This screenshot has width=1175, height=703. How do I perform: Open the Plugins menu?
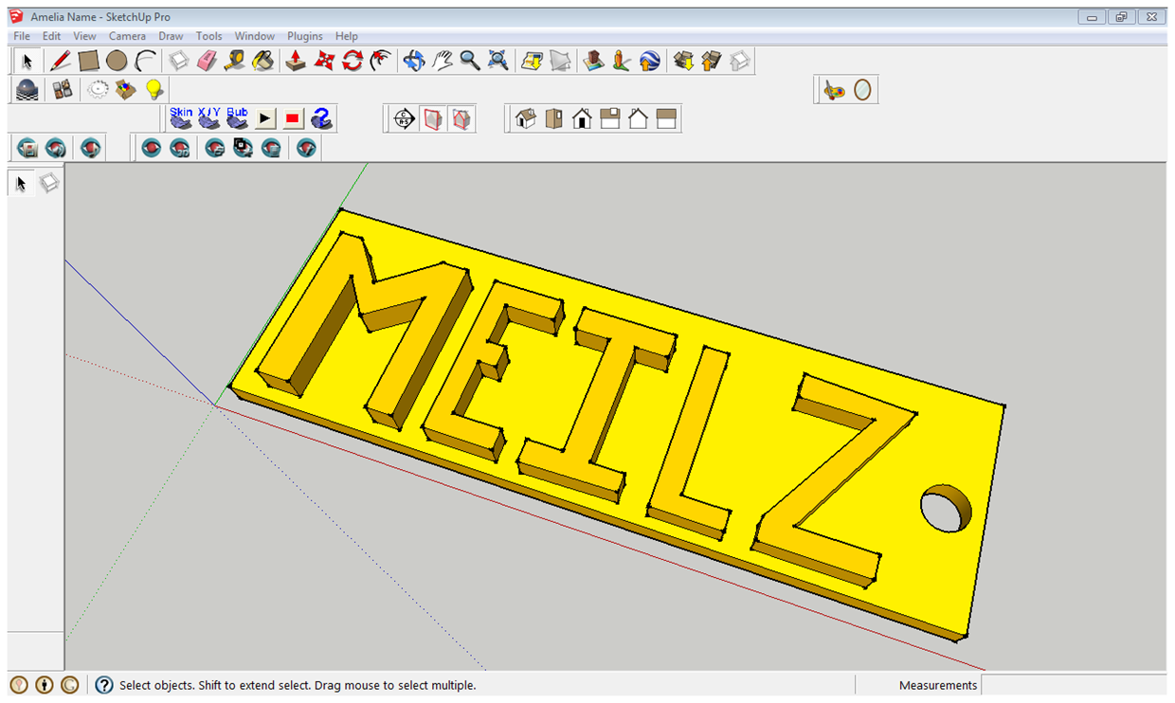coord(305,36)
